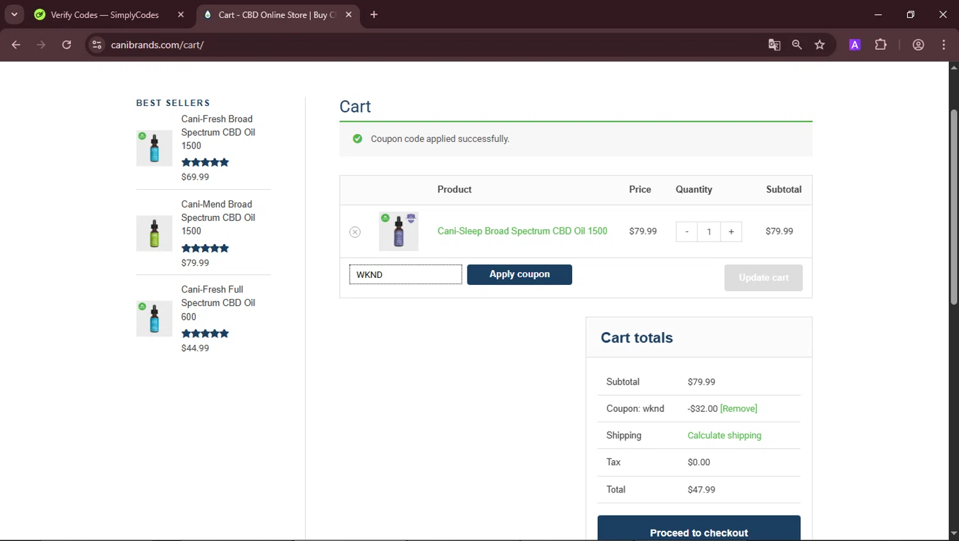Image resolution: width=959 pixels, height=541 pixels.
Task: Click the coupon code field with WKND
Action: (x=405, y=275)
